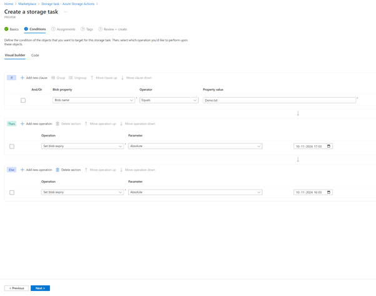Click trash icon in Else section toolbar

57,170
